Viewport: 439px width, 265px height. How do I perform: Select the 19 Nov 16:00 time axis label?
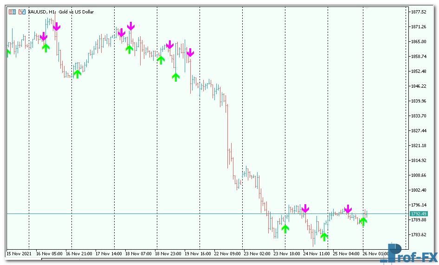click(198, 254)
